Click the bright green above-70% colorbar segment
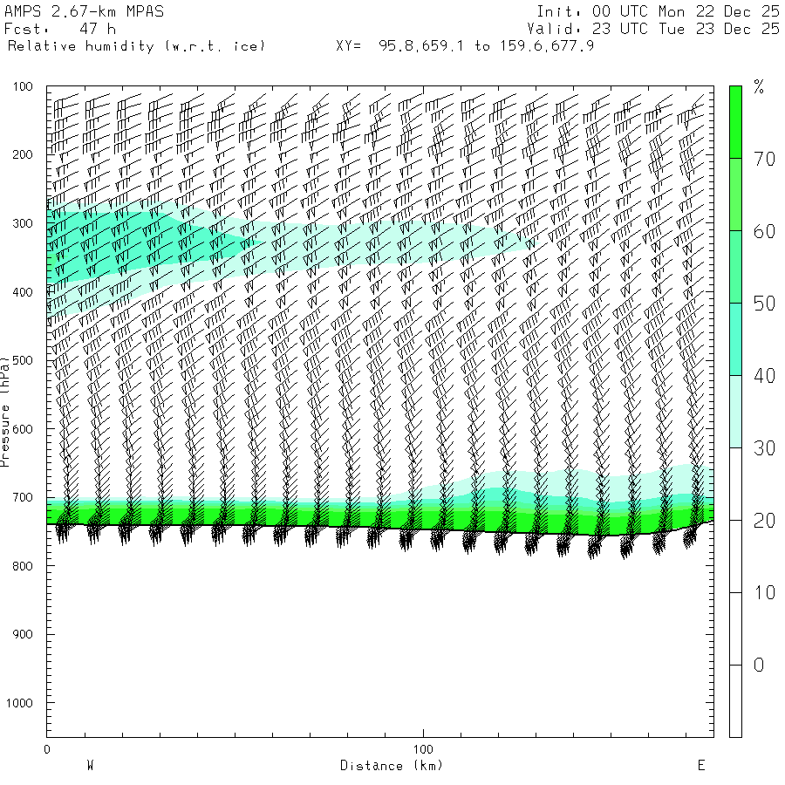The height and width of the screenshot is (785, 785). (735, 122)
